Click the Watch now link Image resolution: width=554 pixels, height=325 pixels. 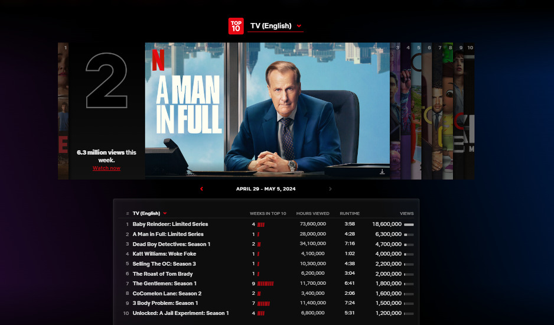106,168
